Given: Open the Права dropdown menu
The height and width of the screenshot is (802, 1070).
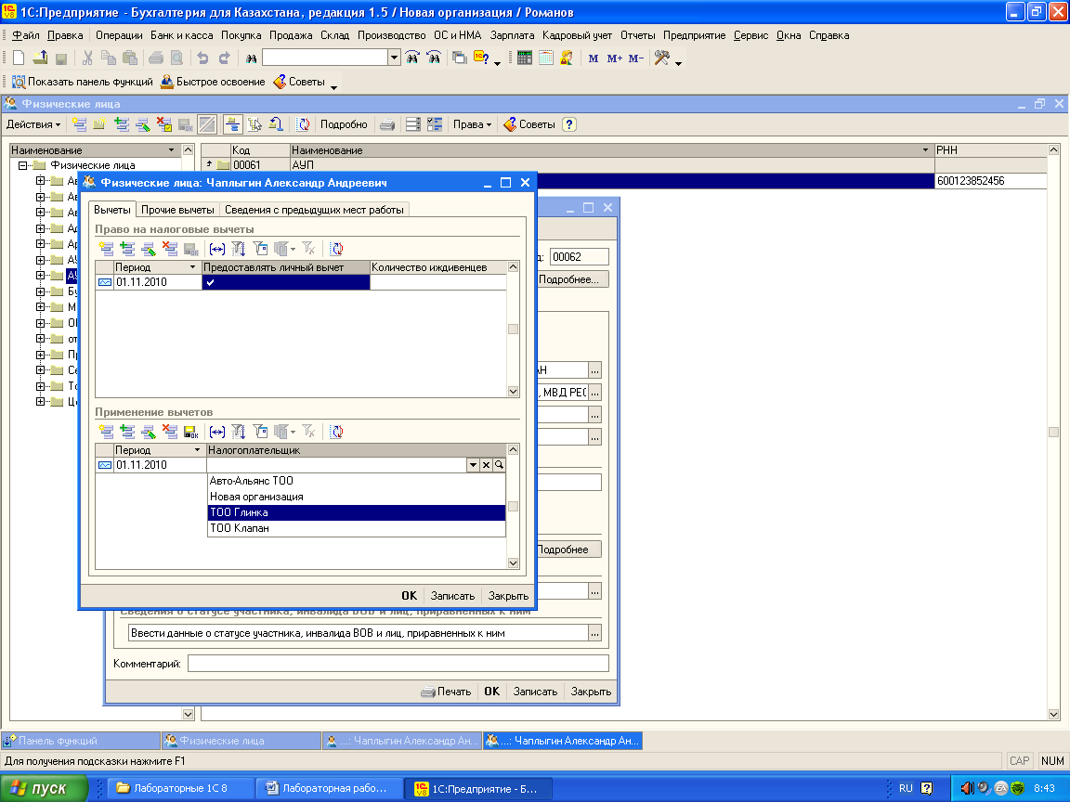Looking at the screenshot, I should (x=472, y=124).
